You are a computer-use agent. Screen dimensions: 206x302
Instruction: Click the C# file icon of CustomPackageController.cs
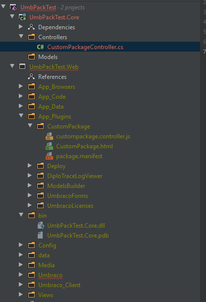(x=41, y=47)
